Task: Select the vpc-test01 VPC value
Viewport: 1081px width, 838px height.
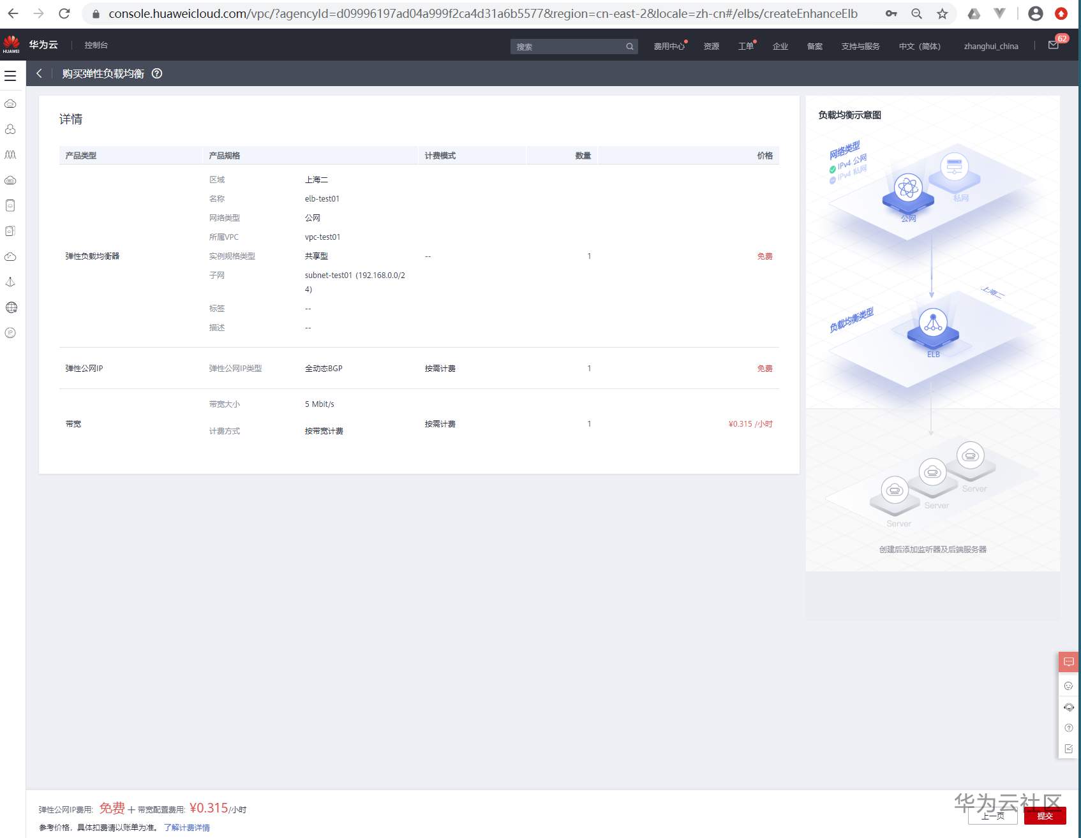Action: tap(323, 237)
